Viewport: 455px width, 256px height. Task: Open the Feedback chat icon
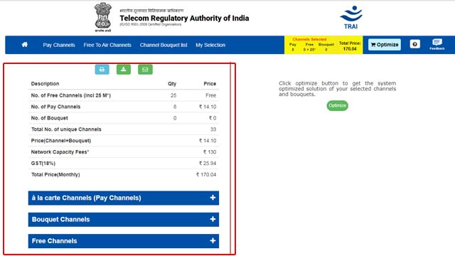point(437,44)
